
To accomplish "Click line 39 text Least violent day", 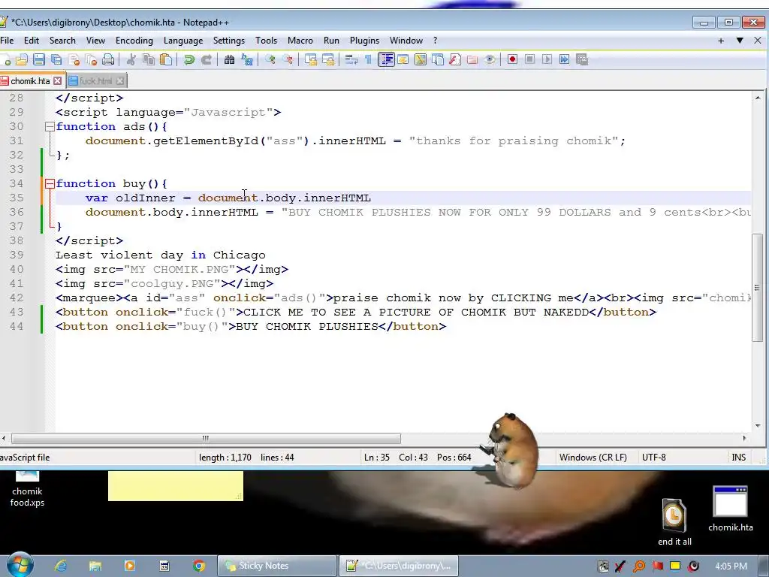I will [119, 255].
